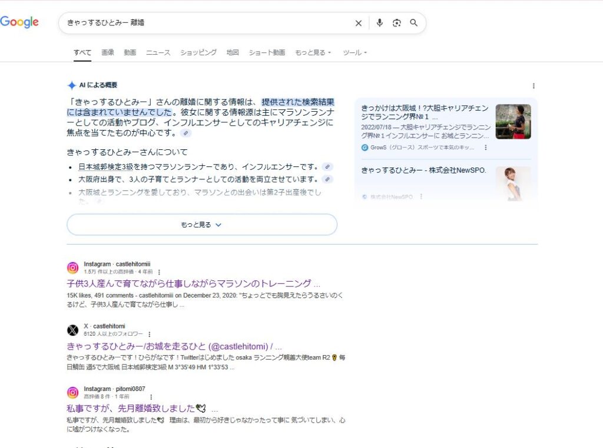Click the X · castlehitomi source label
This screenshot has height=448, width=603.
(x=104, y=326)
